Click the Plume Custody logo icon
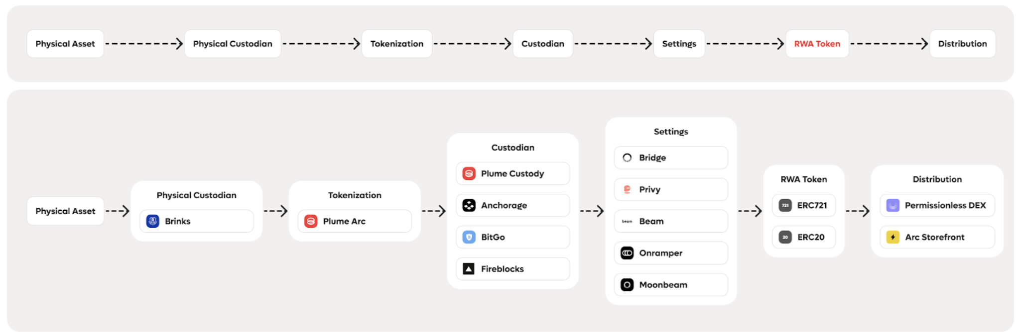Viewport: 1020px width, 332px height. [469, 173]
